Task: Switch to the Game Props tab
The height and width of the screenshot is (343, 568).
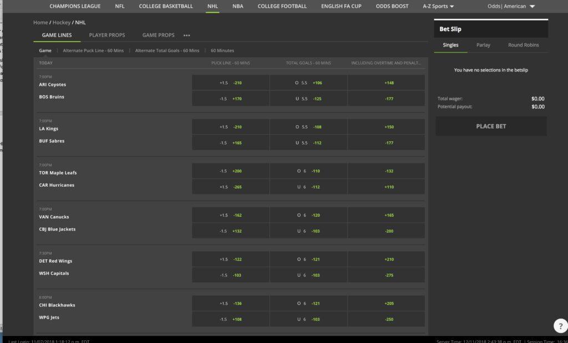Action: (x=158, y=35)
